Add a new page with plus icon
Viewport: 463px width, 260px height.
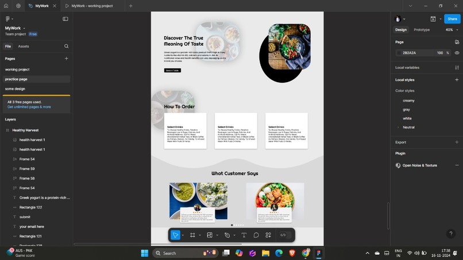pyautogui.click(x=67, y=59)
